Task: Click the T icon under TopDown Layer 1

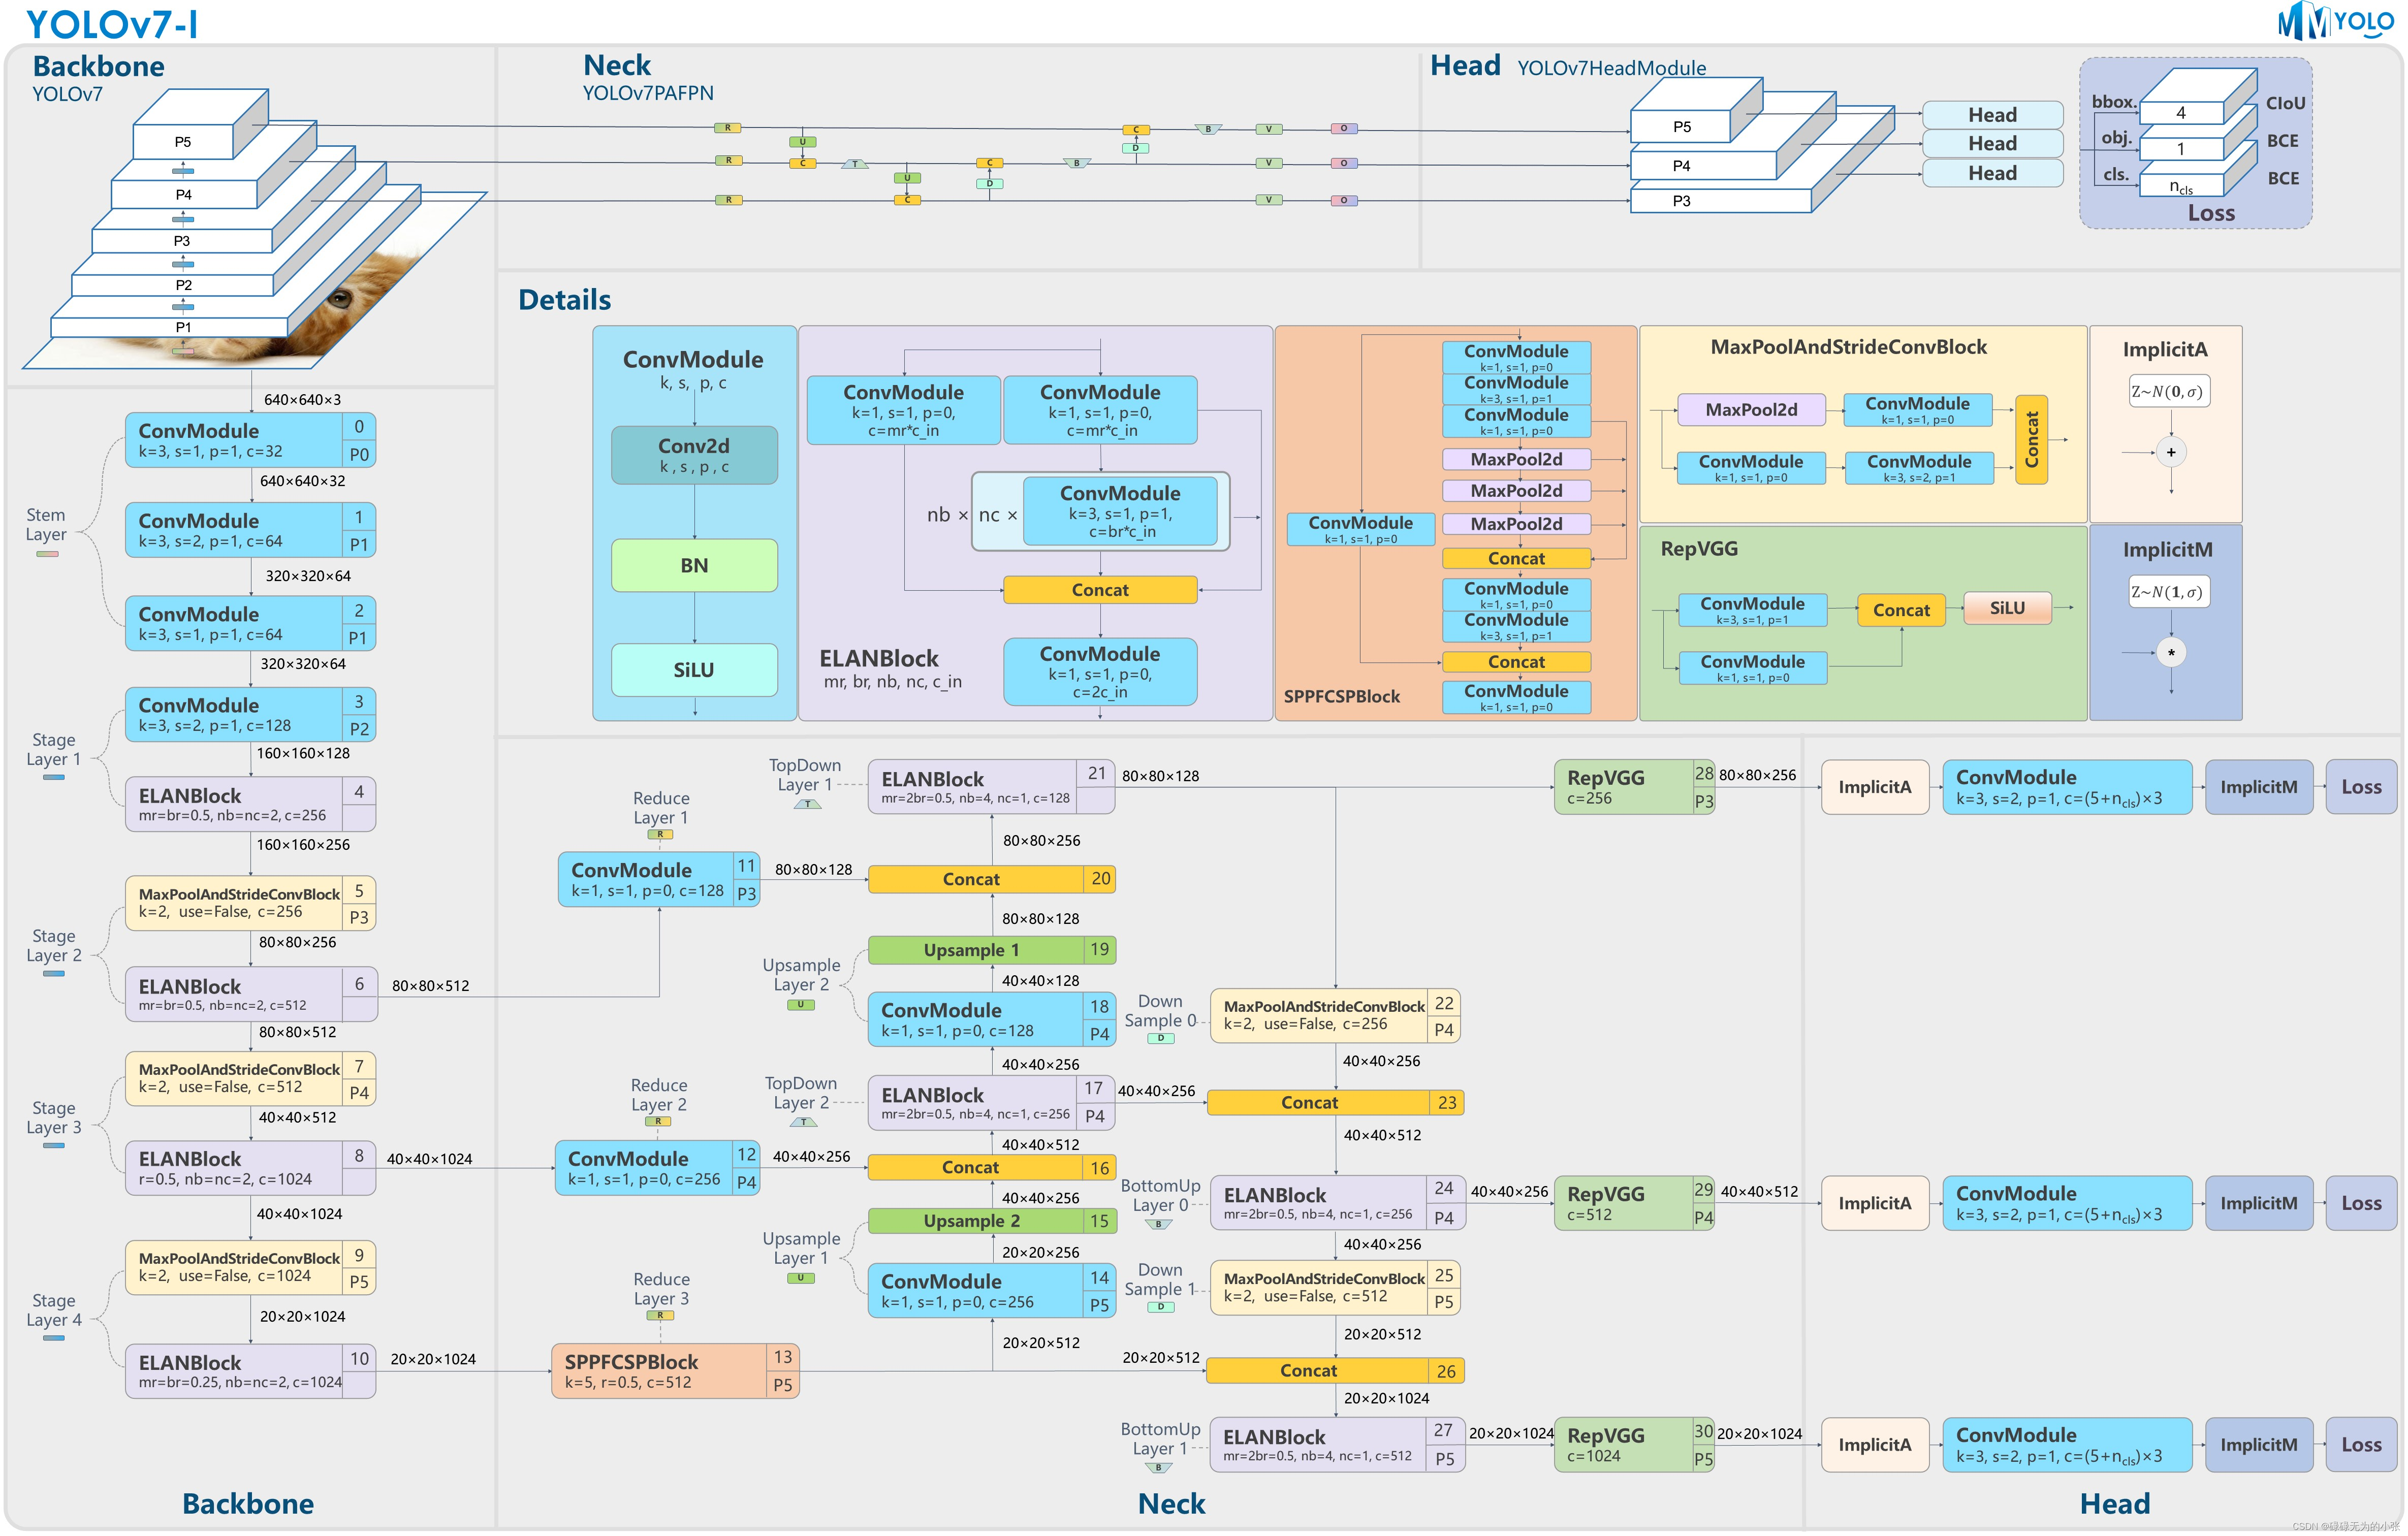Action: pos(807,804)
